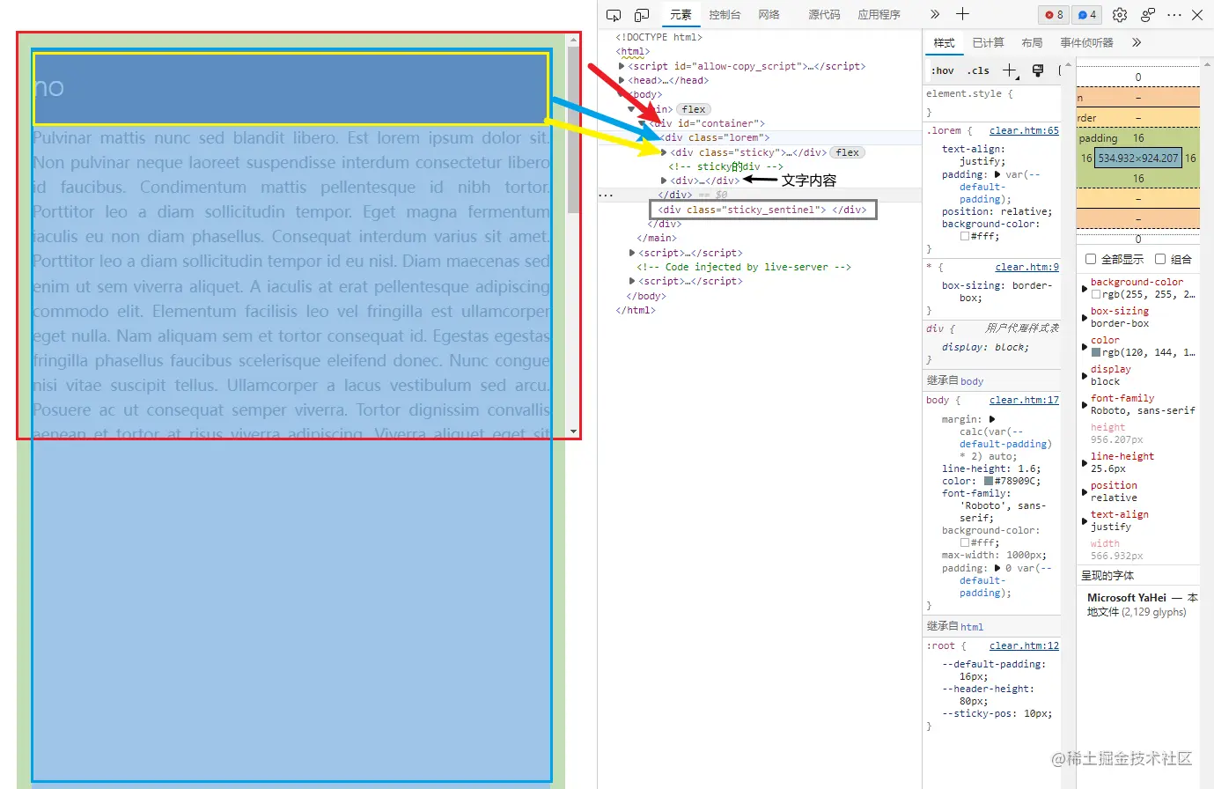Image resolution: width=1214 pixels, height=789 pixels.
Task: Select the sticky_sentinel div node
Action: (763, 210)
